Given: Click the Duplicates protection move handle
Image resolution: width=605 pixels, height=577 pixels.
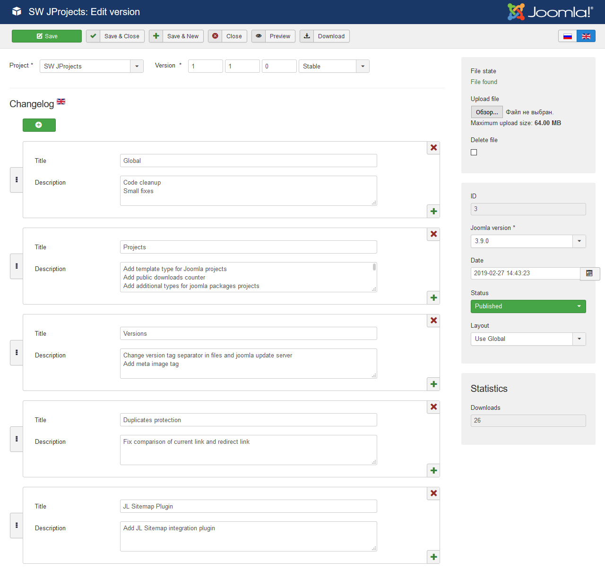Looking at the screenshot, I should coord(17,439).
